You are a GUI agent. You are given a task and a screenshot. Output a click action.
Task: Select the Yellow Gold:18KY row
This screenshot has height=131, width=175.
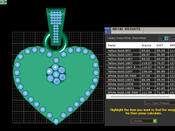pos(141,63)
